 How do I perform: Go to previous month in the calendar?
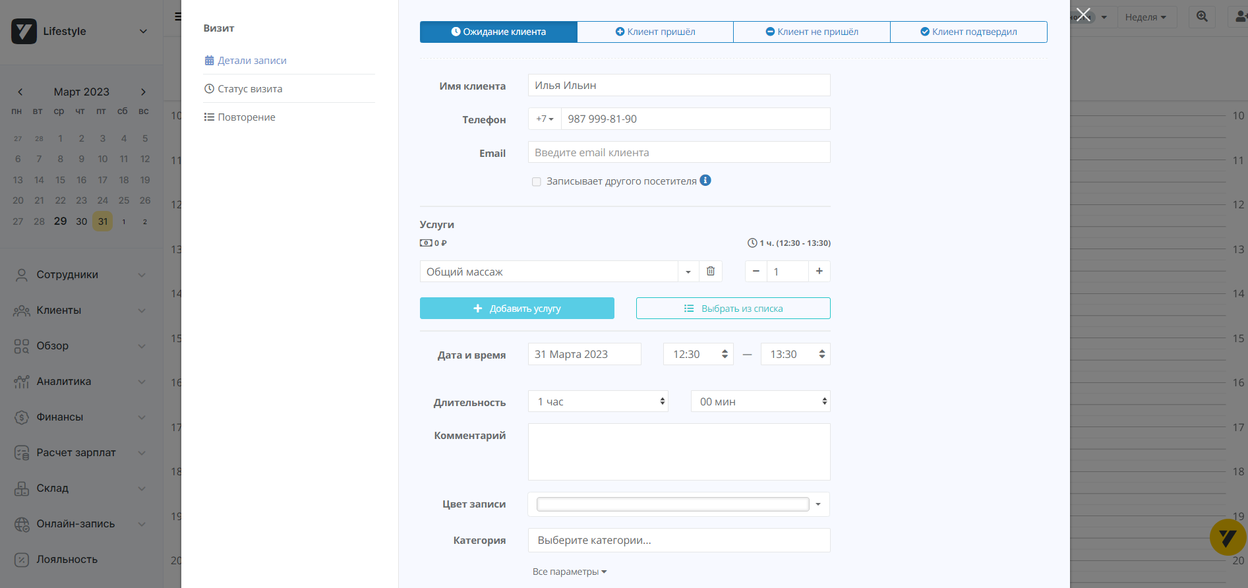click(20, 92)
